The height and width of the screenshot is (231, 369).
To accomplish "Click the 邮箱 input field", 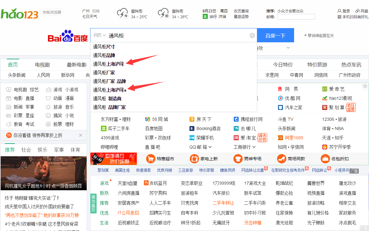I will pos(296,17).
